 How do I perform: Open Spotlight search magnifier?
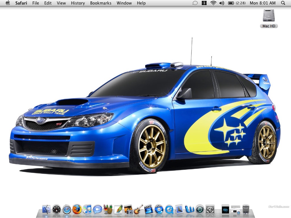click(x=283, y=3)
